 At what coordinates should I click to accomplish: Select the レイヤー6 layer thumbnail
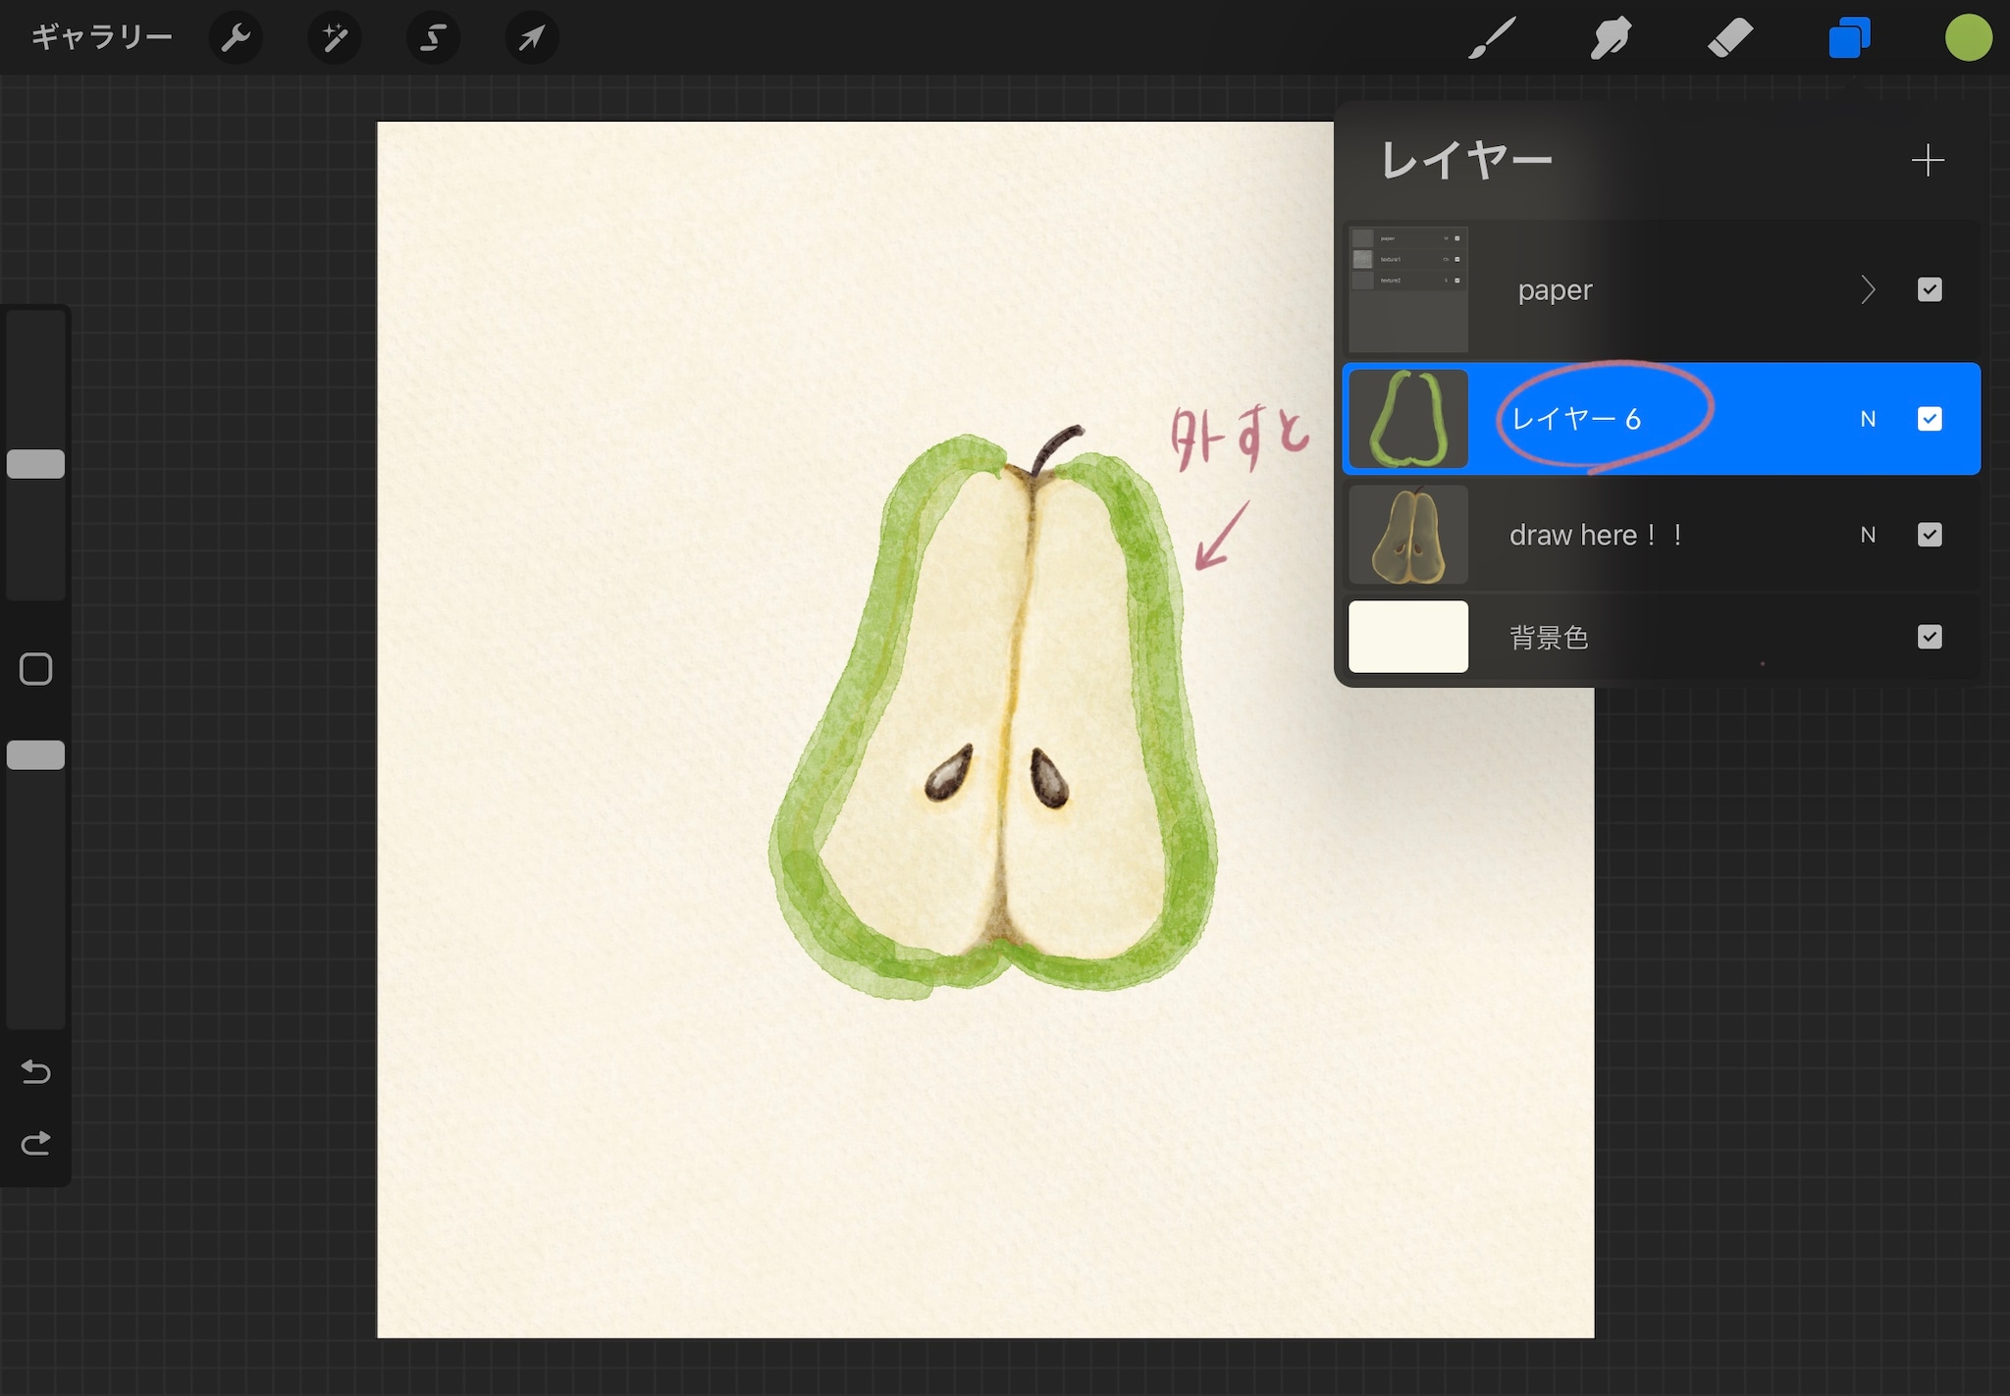pos(1408,419)
